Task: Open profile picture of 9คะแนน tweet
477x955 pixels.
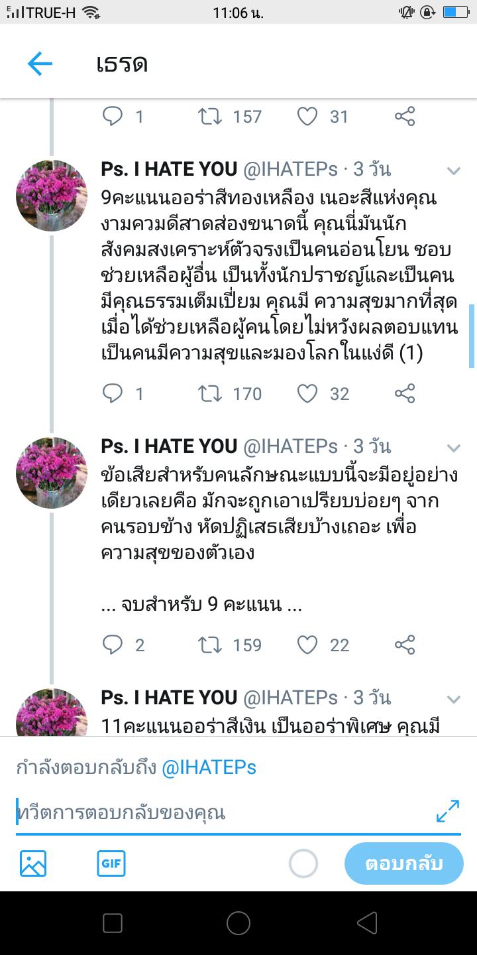Action: (x=52, y=196)
